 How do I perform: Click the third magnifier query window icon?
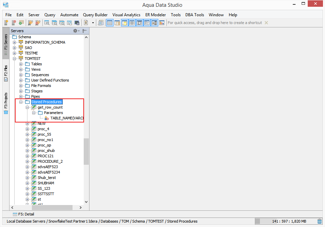62,23
